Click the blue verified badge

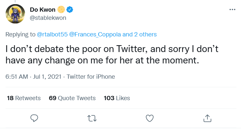click(x=70, y=10)
